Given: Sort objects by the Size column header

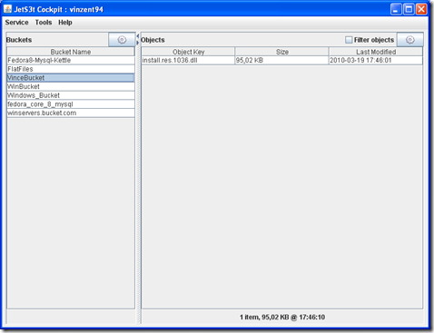Looking at the screenshot, I should click(282, 52).
